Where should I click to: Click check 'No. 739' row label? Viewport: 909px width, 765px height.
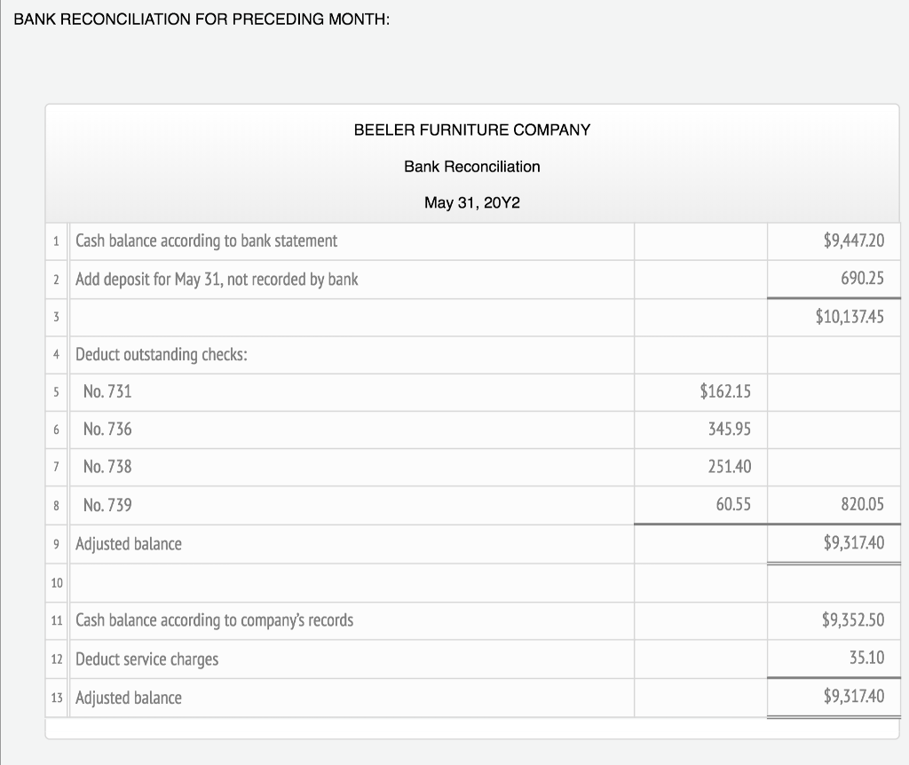(x=107, y=505)
